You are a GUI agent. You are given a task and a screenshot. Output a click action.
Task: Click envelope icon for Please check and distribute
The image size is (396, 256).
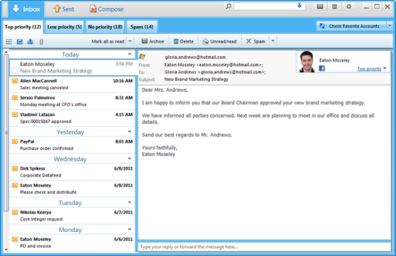(x=15, y=185)
